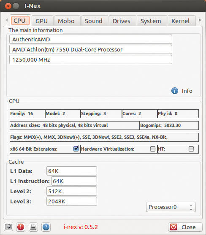This screenshot has width=206, height=235.
Task: Click the Info button label
Action: click(x=187, y=91)
